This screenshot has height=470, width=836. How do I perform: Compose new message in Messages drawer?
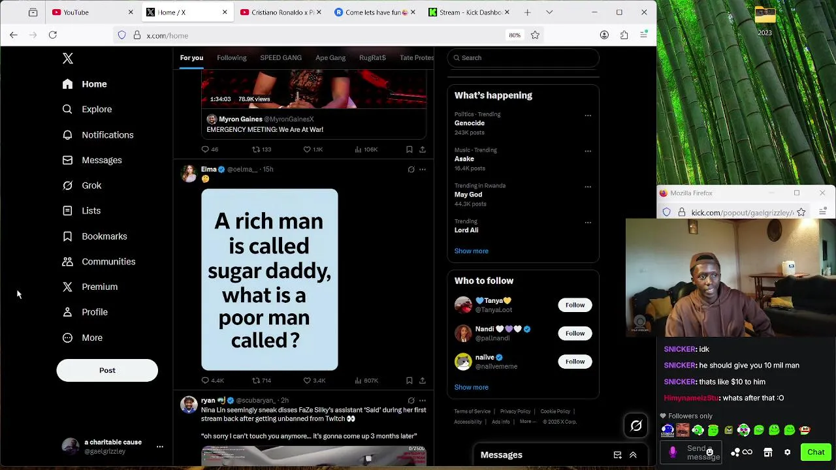coord(617,455)
